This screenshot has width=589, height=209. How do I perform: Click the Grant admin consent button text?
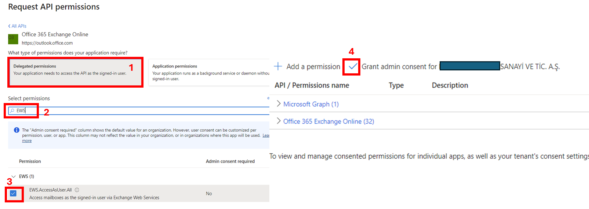[x=399, y=67]
